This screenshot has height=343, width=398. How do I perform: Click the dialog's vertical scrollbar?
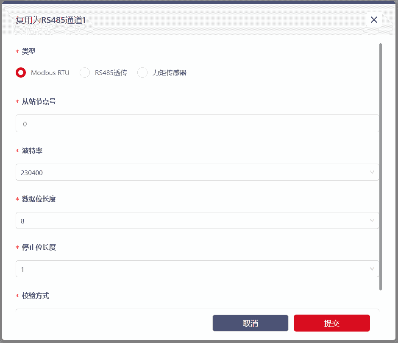coord(381,166)
